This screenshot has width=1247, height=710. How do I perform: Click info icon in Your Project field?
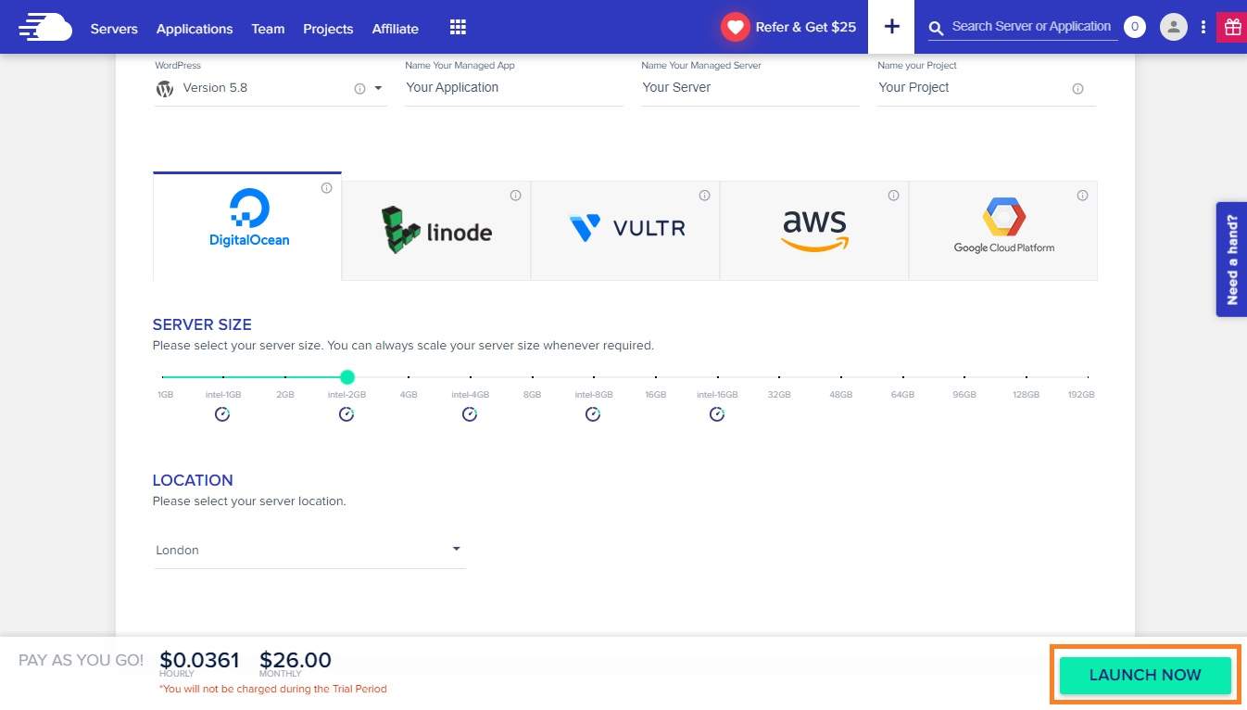(x=1077, y=89)
